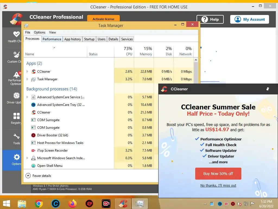The width and height of the screenshot is (278, 209).
Task: Open Driver Updater in CCleaner sidebar
Action: (12, 98)
